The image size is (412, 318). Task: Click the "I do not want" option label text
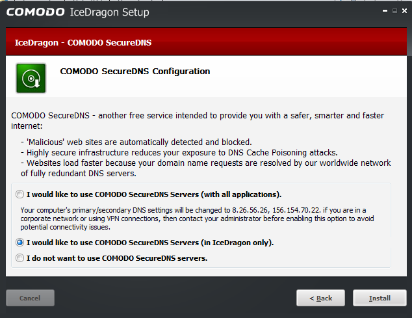point(117,258)
